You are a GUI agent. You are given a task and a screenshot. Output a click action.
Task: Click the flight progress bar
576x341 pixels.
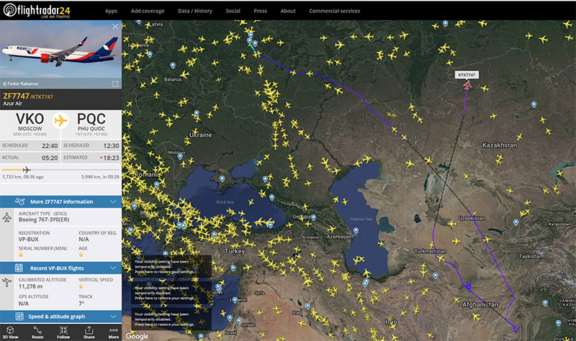[x=60, y=170]
